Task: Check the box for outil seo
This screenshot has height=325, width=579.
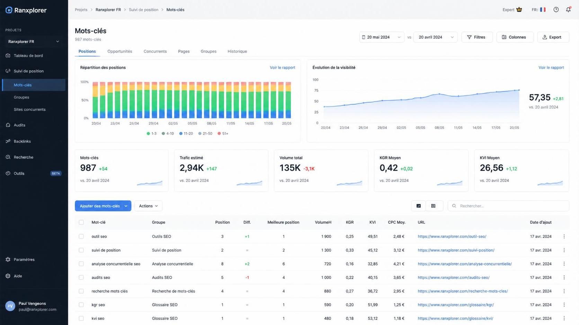Action: 81,237
